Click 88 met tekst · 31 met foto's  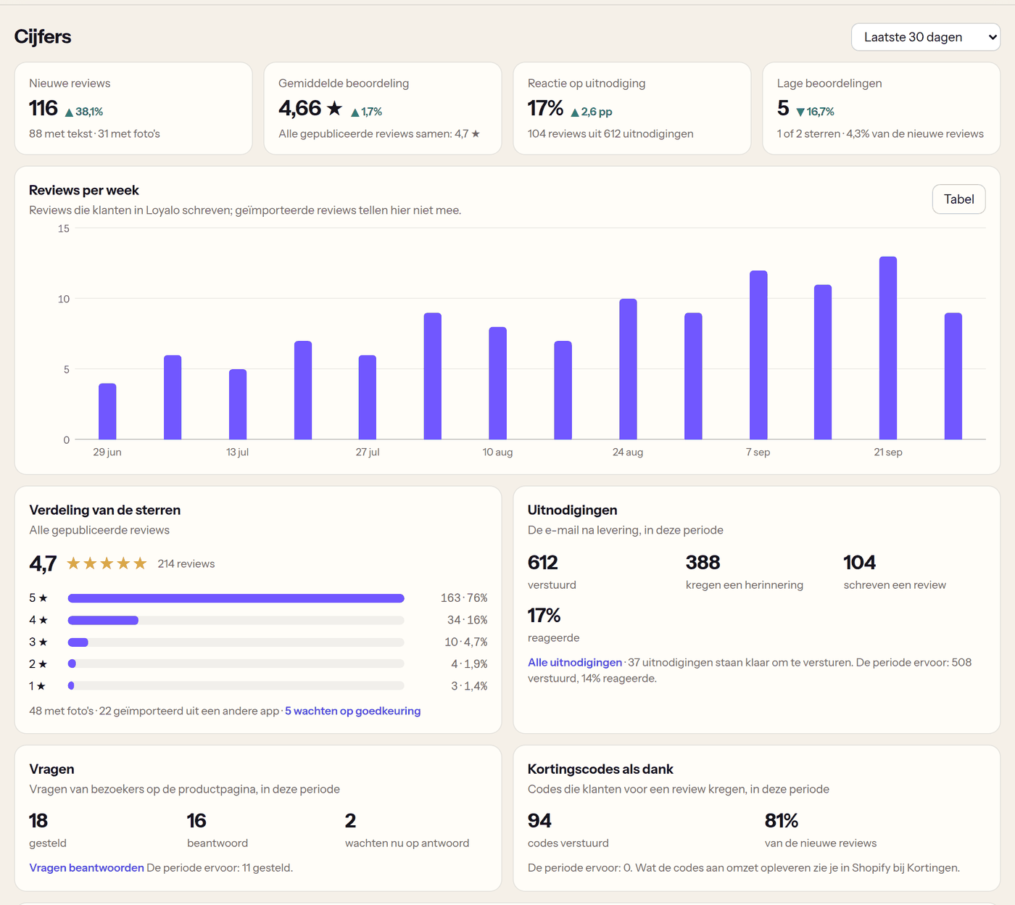94,133
